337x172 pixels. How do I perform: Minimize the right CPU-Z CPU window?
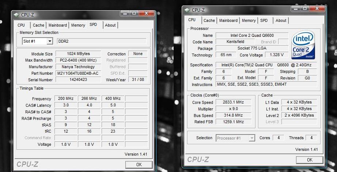click(x=296, y=9)
